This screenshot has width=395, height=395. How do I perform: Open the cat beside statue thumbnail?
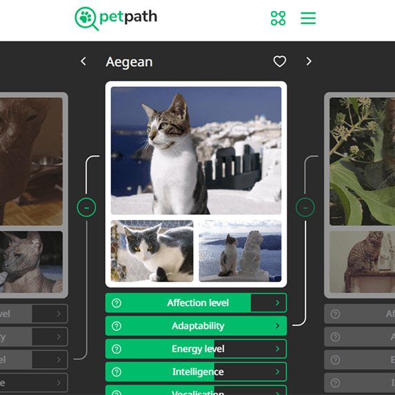pos(240,251)
